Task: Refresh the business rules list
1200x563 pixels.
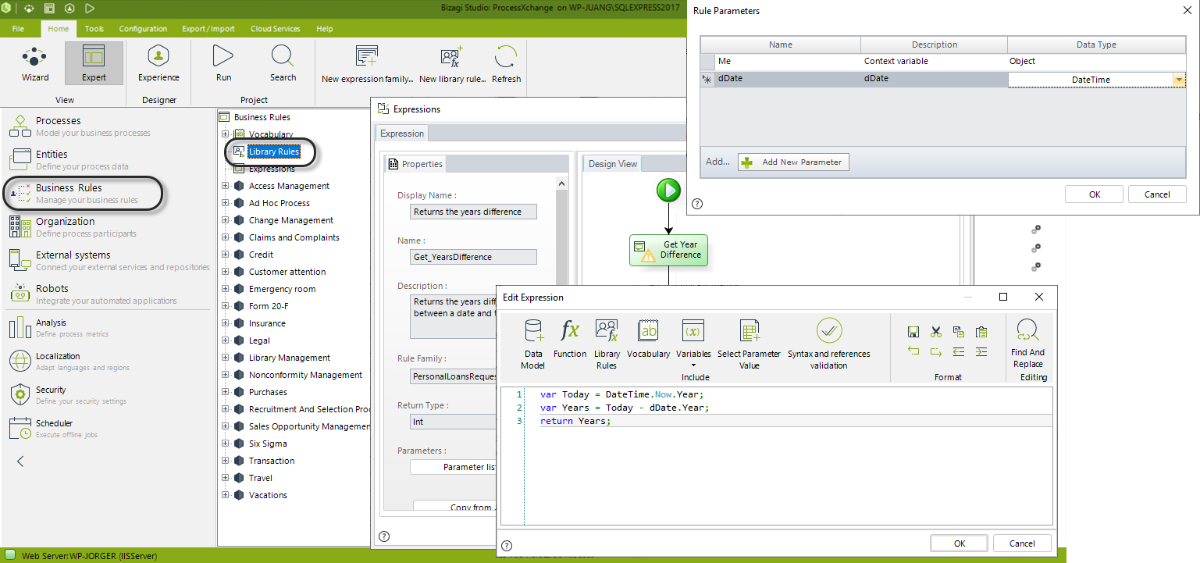Action: (506, 63)
